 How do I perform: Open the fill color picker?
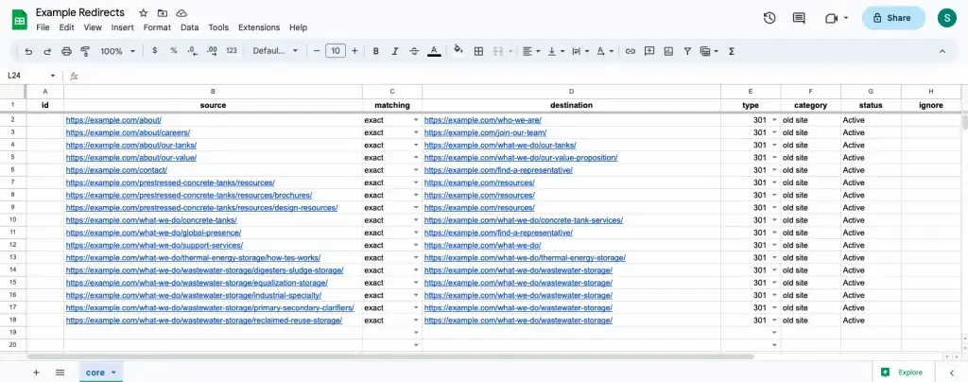(458, 51)
